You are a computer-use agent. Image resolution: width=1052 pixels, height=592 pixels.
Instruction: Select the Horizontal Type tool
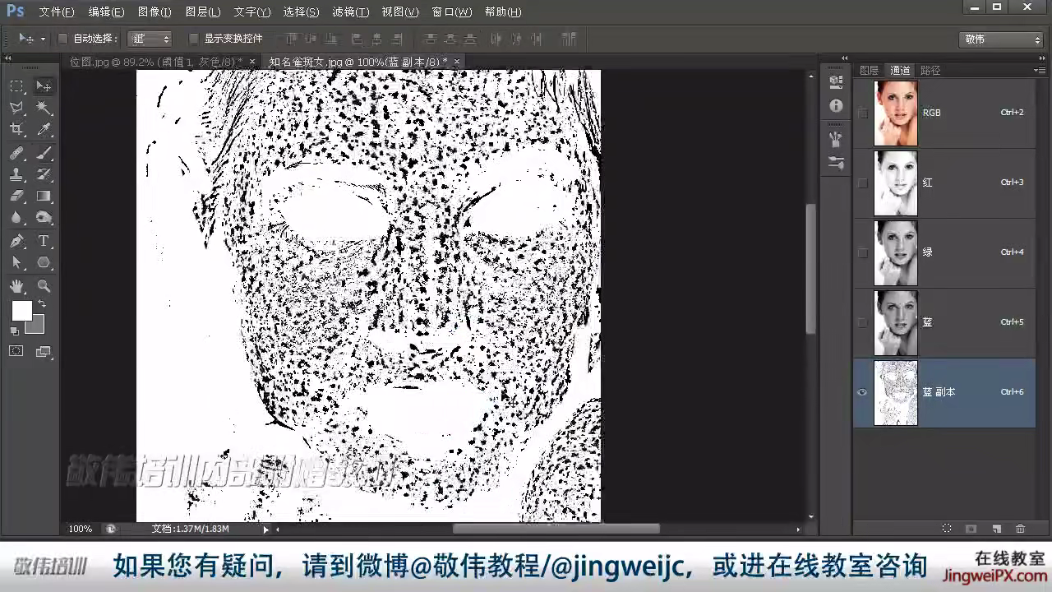point(44,241)
